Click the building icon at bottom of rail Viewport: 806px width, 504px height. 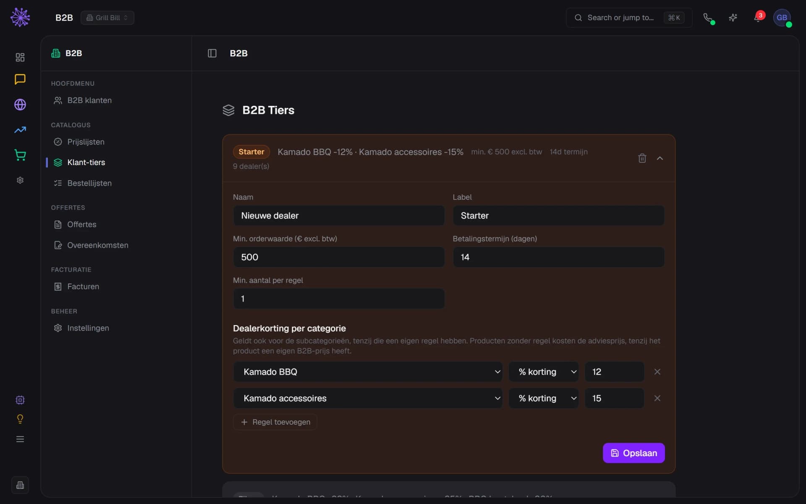tap(20, 485)
